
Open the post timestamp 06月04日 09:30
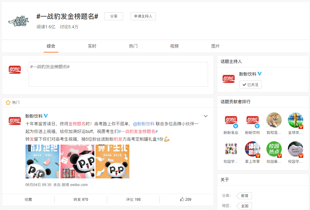38,185
